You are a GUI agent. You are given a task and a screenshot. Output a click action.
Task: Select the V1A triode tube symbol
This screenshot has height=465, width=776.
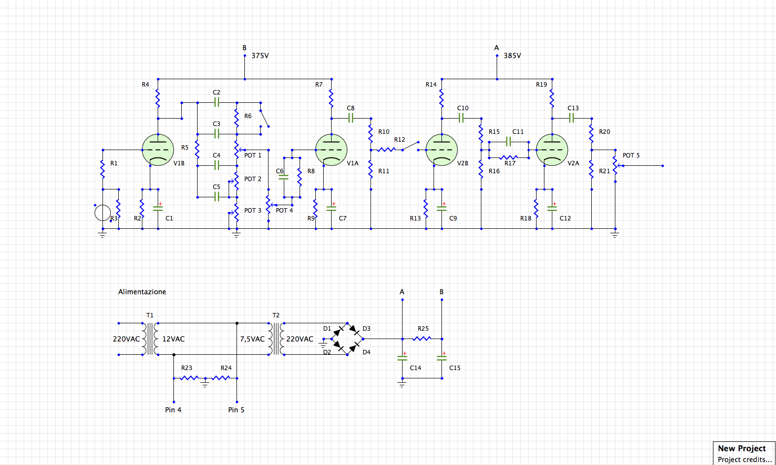click(x=331, y=150)
